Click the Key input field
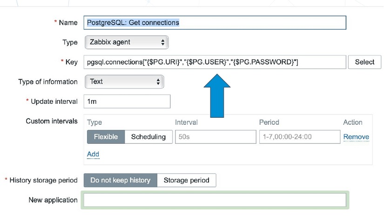Viewport: 391px width, 216px height. click(x=215, y=62)
